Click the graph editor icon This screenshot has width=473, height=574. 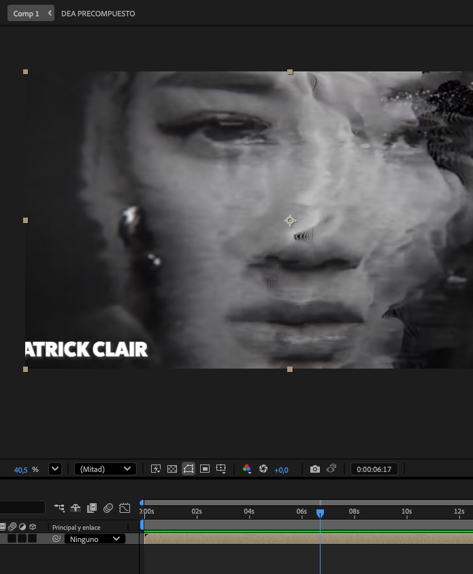(x=125, y=508)
